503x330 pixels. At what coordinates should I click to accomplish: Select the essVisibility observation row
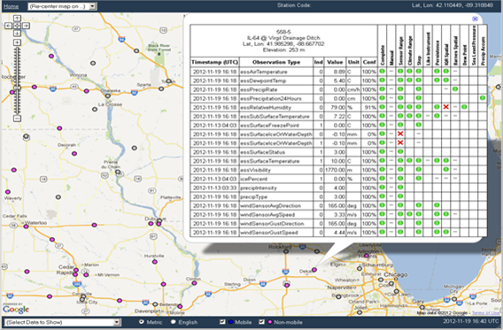click(x=338, y=170)
